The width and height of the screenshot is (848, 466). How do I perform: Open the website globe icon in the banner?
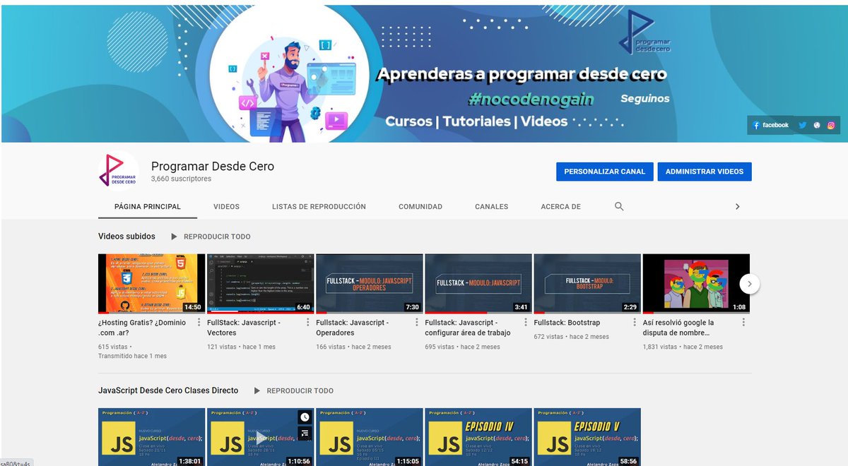click(817, 125)
